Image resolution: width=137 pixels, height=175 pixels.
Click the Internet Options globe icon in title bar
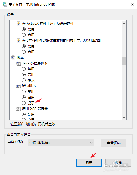(5, 4)
